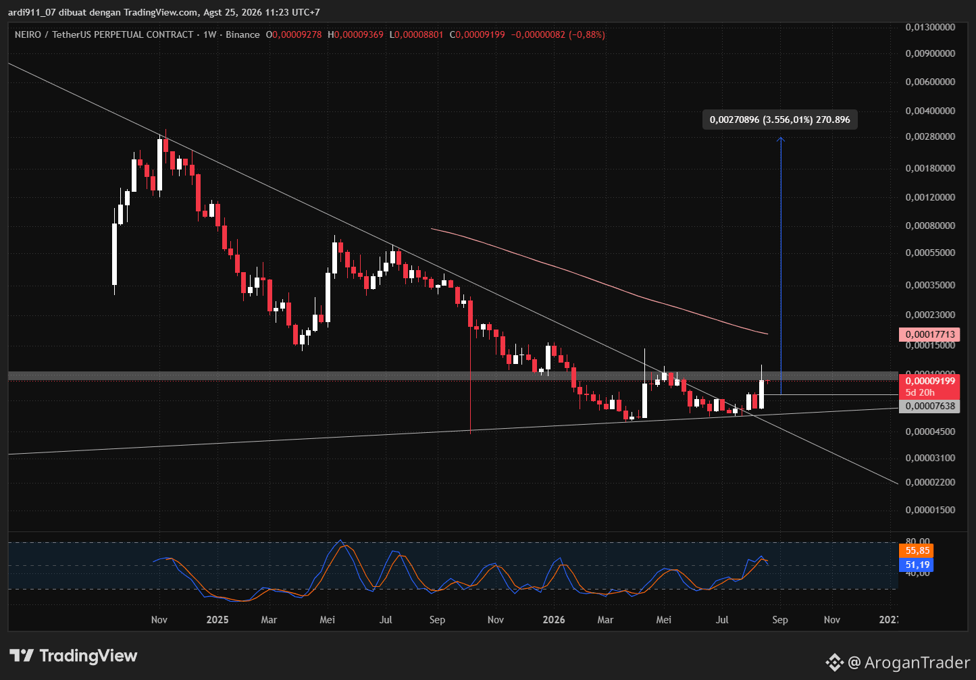Click the 40,00 level on the oscillator scale
Image resolution: width=976 pixels, height=680 pixels.
click(x=918, y=574)
